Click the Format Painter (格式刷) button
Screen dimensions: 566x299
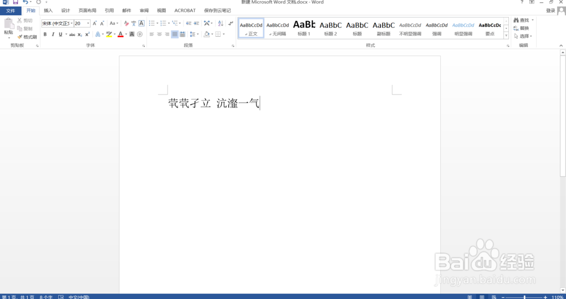pos(27,37)
